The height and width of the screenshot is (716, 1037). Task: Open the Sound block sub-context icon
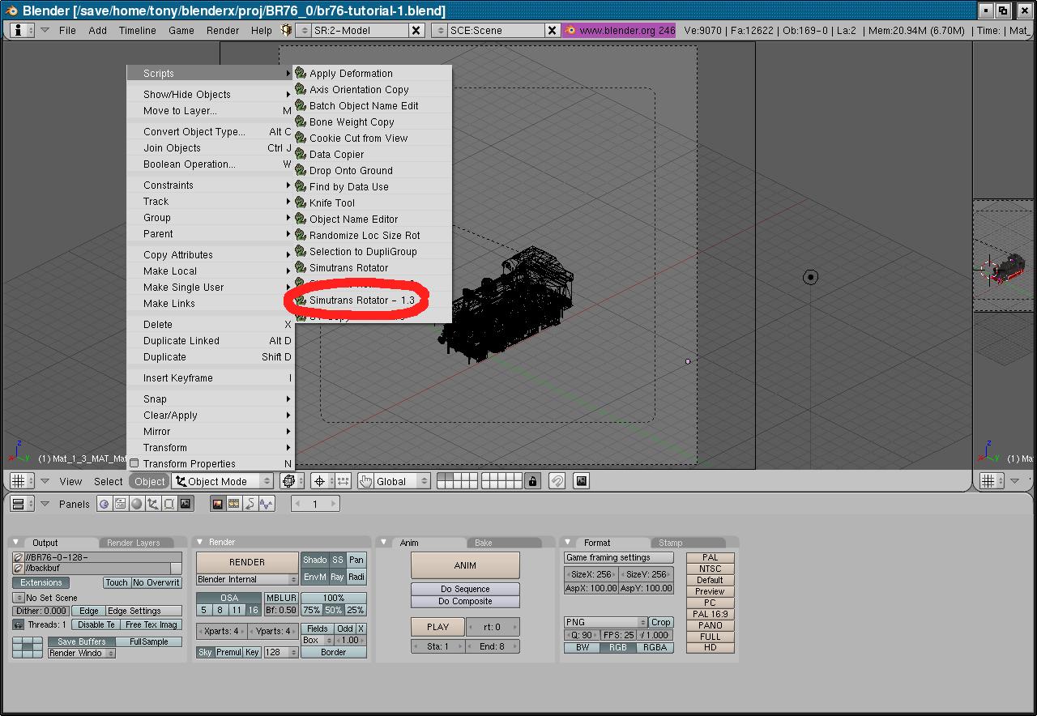[266, 504]
